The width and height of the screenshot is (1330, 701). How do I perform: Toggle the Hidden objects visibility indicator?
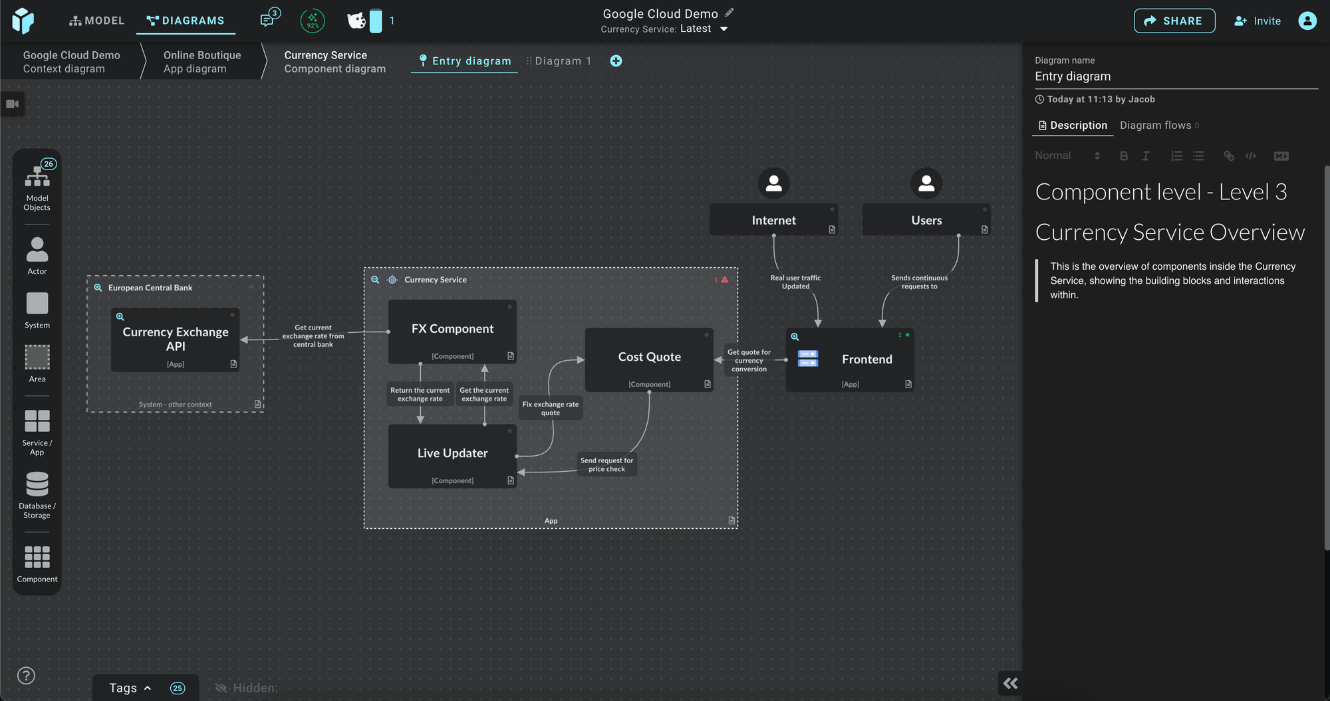click(x=246, y=688)
